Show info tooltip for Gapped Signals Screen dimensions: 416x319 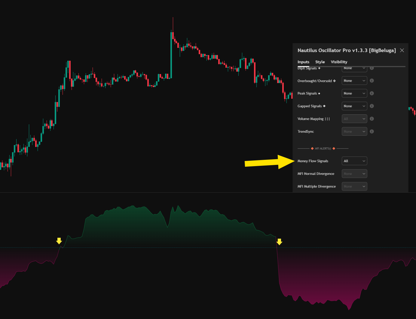pyautogui.click(x=372, y=106)
